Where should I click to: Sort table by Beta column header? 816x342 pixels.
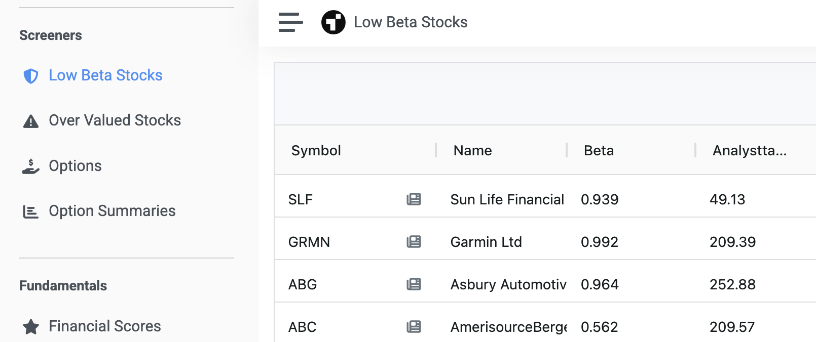[x=599, y=151]
